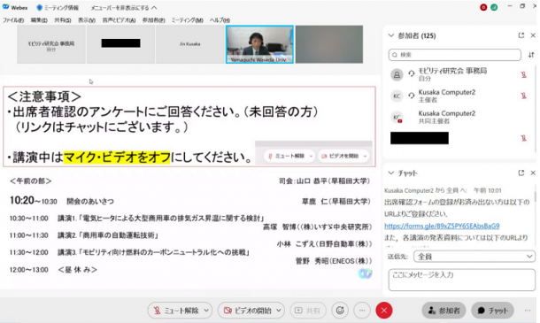Open the forms.gle link in chat
This screenshot has height=323, width=540.
442,226
